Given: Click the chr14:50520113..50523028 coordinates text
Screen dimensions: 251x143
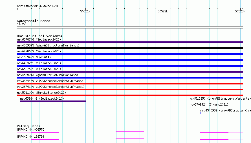Looking at the screenshot, I should tap(37, 6).
